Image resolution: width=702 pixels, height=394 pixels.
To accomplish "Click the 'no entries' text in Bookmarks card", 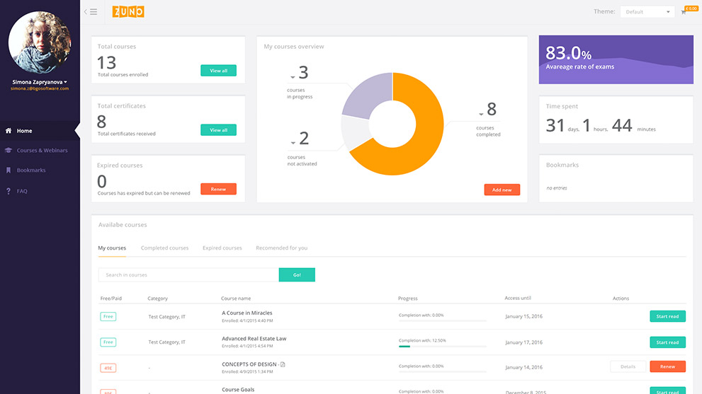I will [x=557, y=188].
